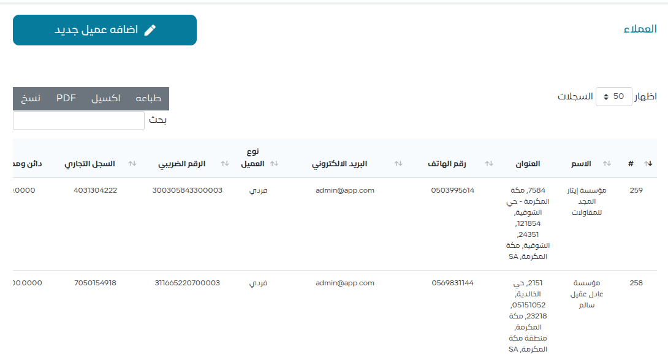Export the table as PDF
The width and height of the screenshot is (668, 362).
point(66,98)
